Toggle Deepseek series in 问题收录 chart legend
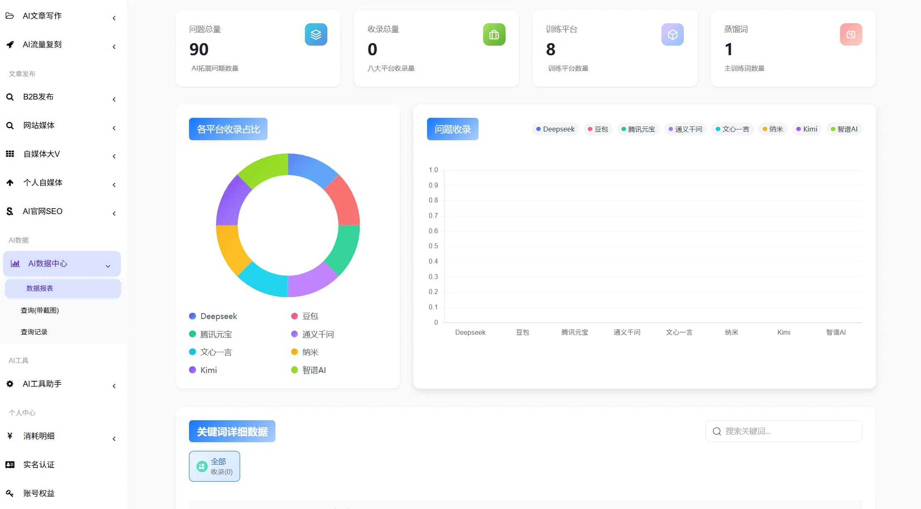Screen dimensions: 921x509 pos(555,129)
